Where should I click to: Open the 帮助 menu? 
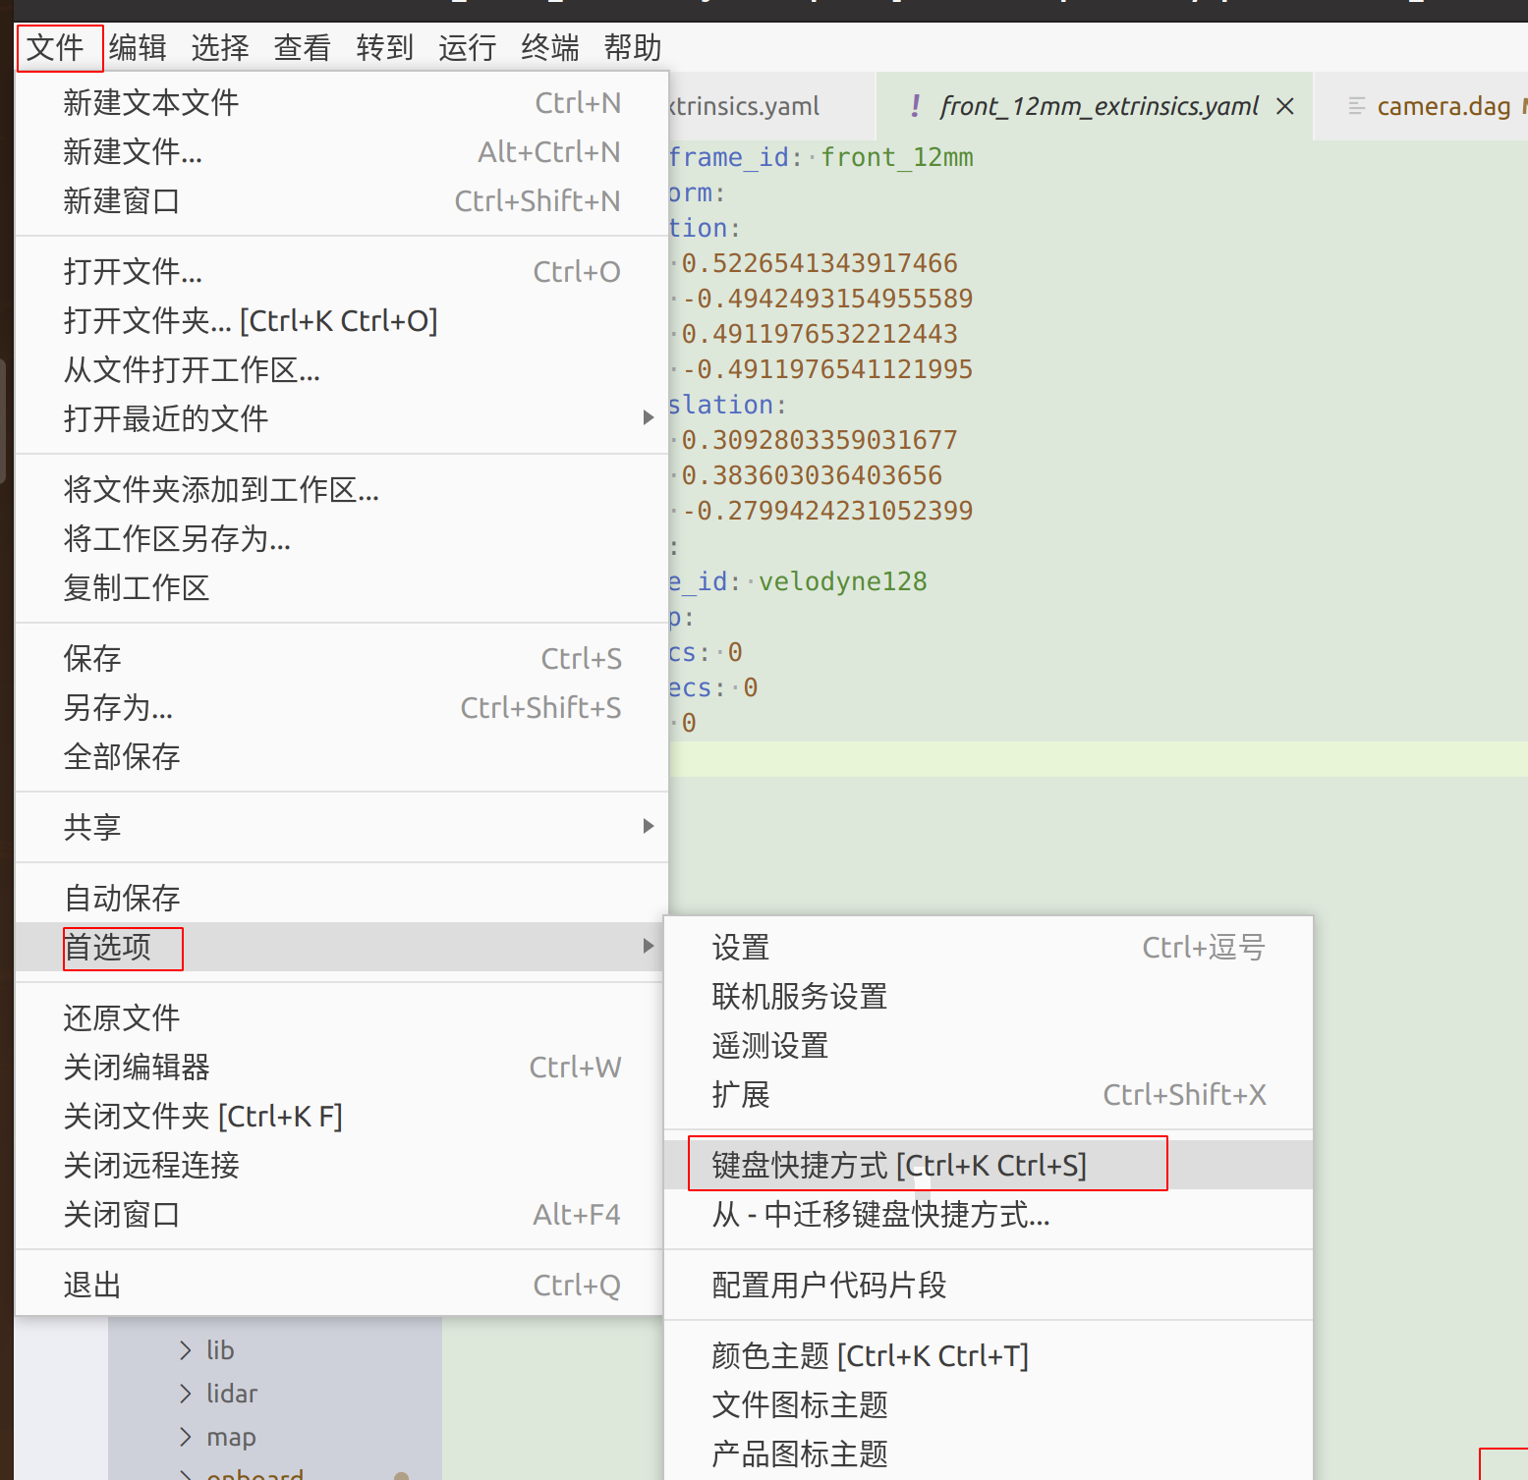point(633,47)
